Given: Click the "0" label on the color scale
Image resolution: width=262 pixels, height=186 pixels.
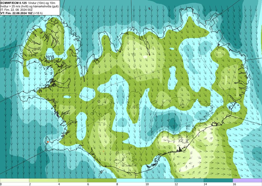Looking at the screenshot, I should tap(1, 184).
